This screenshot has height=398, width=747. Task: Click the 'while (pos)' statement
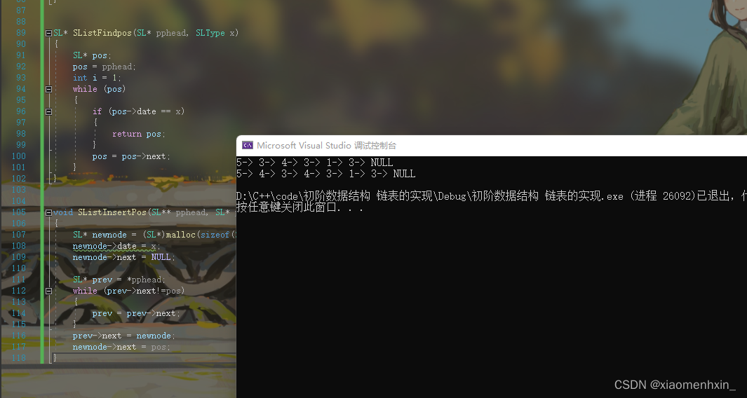(x=99, y=89)
